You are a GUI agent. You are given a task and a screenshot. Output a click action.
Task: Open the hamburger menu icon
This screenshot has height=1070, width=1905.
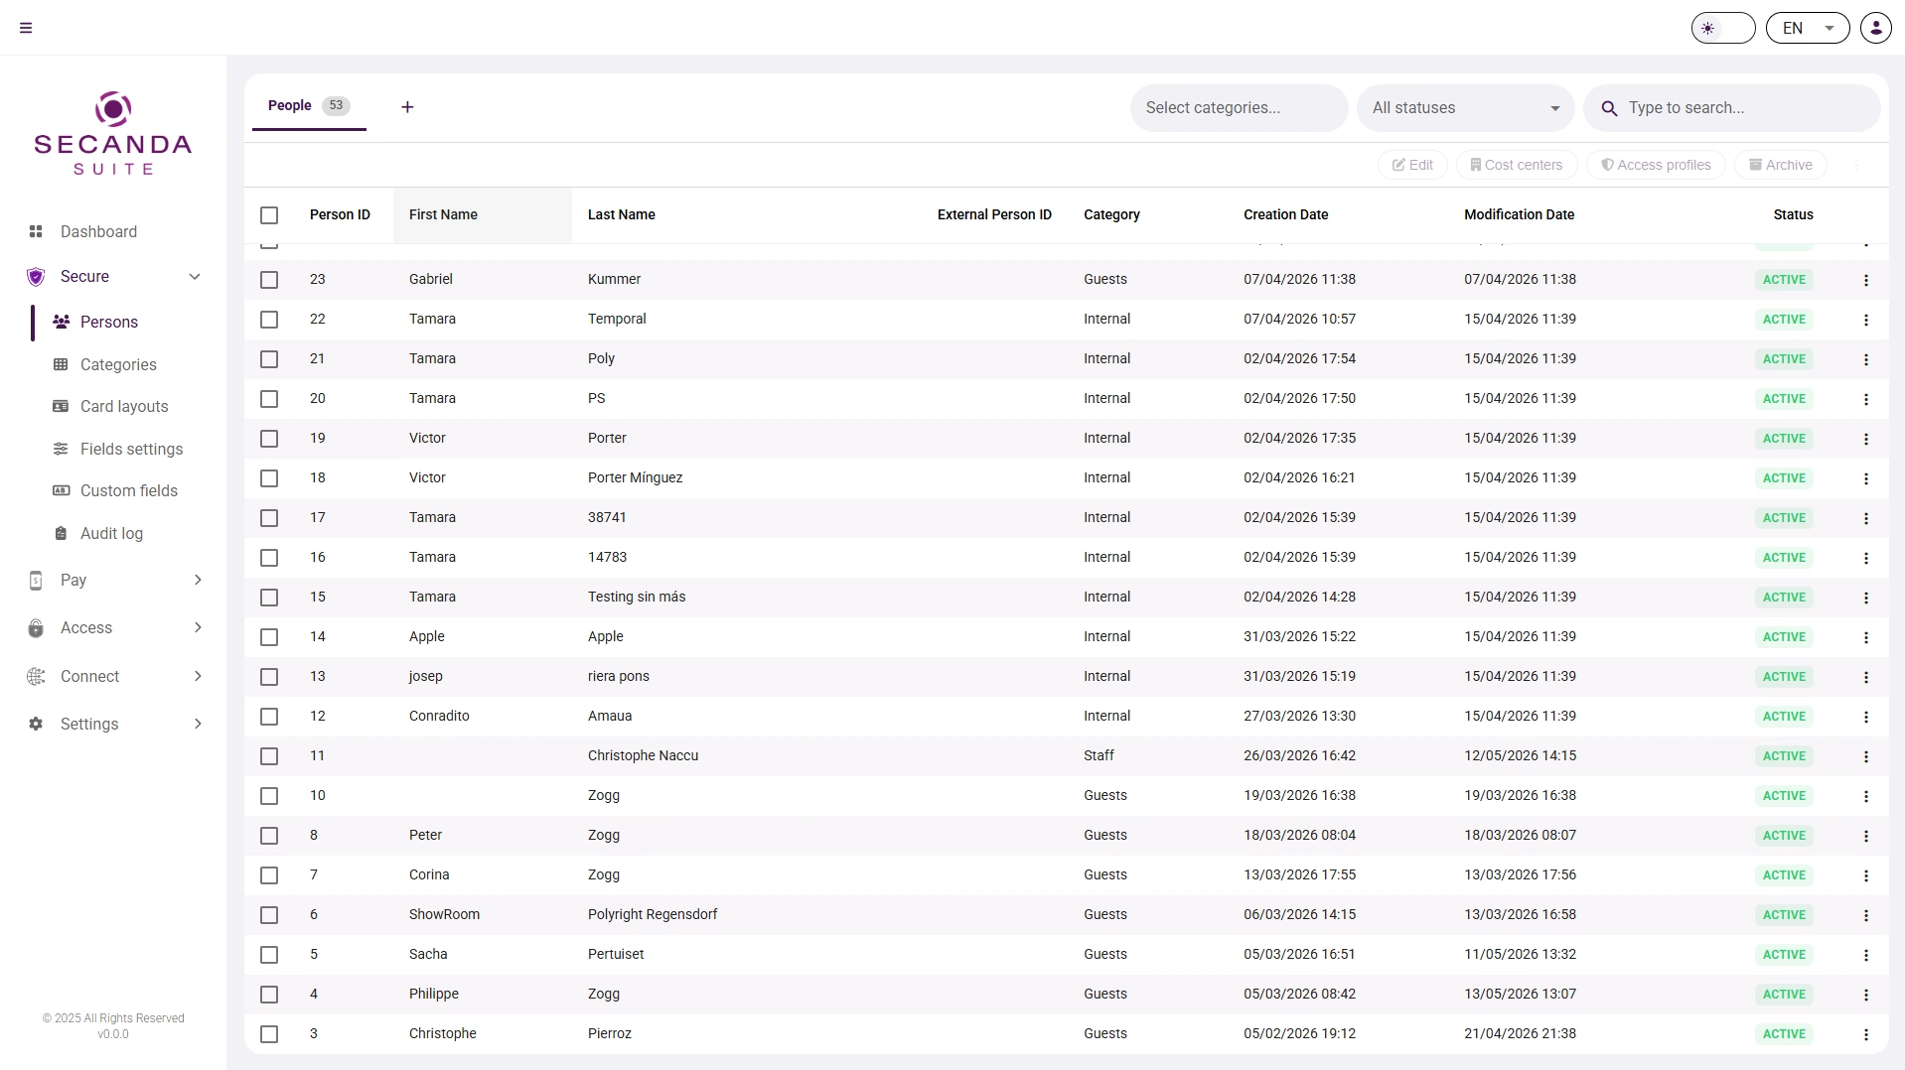click(26, 28)
